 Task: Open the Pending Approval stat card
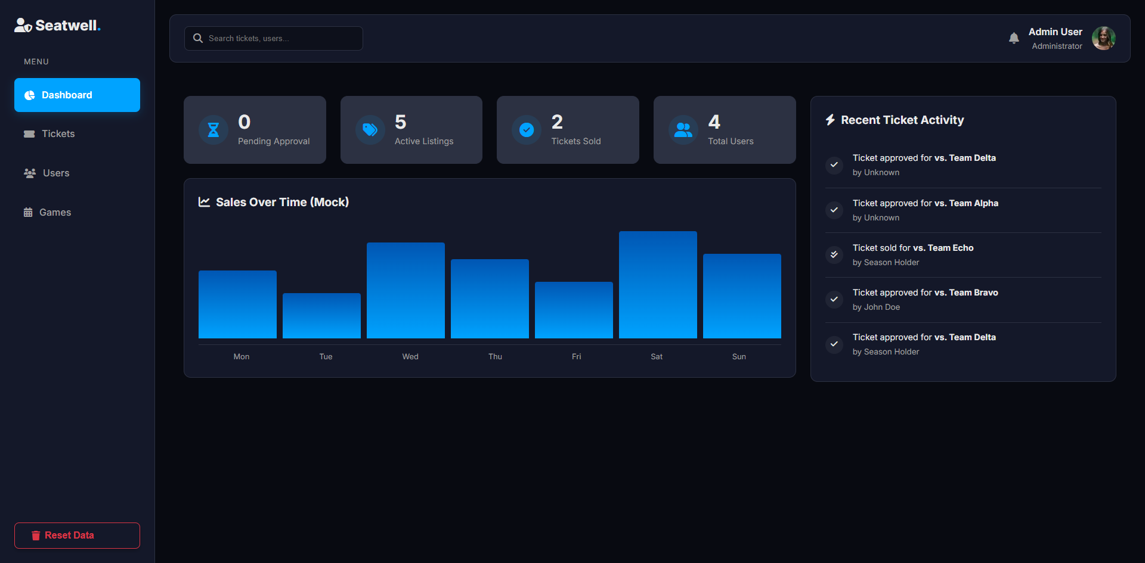pyautogui.click(x=255, y=130)
